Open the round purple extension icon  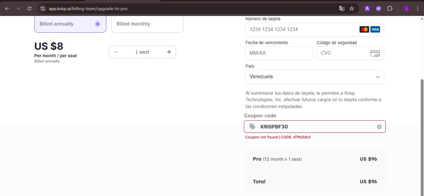pyautogui.click(x=378, y=8)
